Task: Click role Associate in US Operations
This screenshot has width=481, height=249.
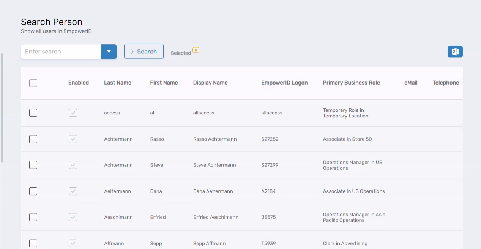Action: coord(354,191)
